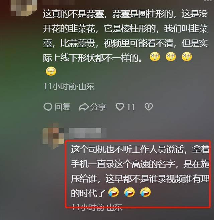Click the dizzy emoji on its own line
The width and height of the screenshot is (214, 220).
pyautogui.click(x=51, y=71)
